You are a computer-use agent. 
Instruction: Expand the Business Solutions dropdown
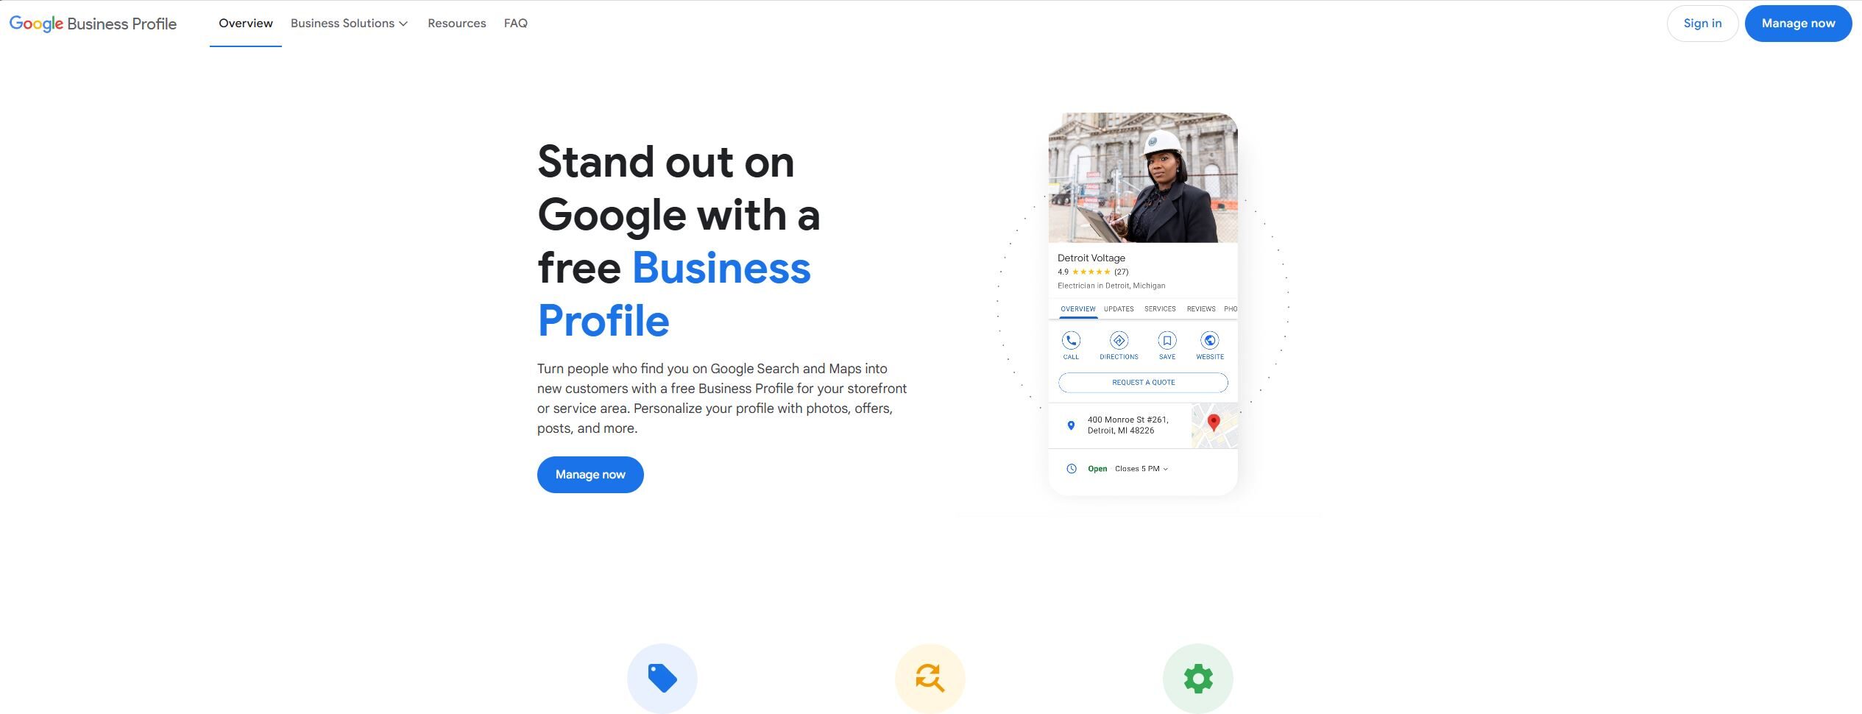349,24
